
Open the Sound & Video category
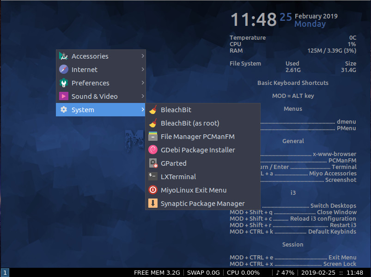click(x=101, y=96)
